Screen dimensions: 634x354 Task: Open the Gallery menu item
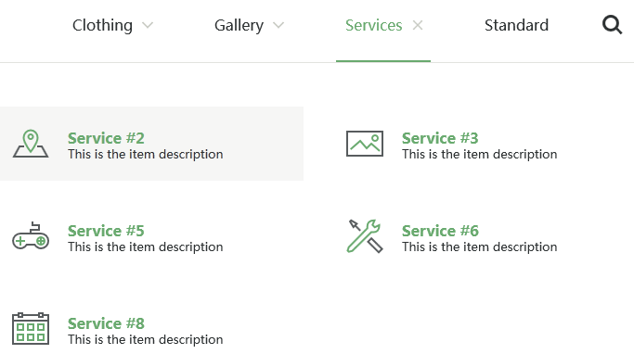click(x=239, y=25)
